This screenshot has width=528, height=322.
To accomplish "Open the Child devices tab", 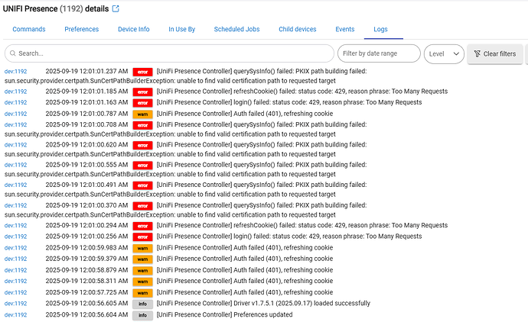I will (297, 29).
